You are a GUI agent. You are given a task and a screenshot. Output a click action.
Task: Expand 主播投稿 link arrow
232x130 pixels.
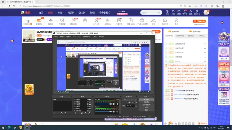point(180,31)
